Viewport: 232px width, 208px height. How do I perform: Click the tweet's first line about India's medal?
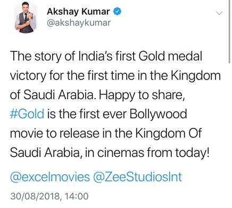106,56
